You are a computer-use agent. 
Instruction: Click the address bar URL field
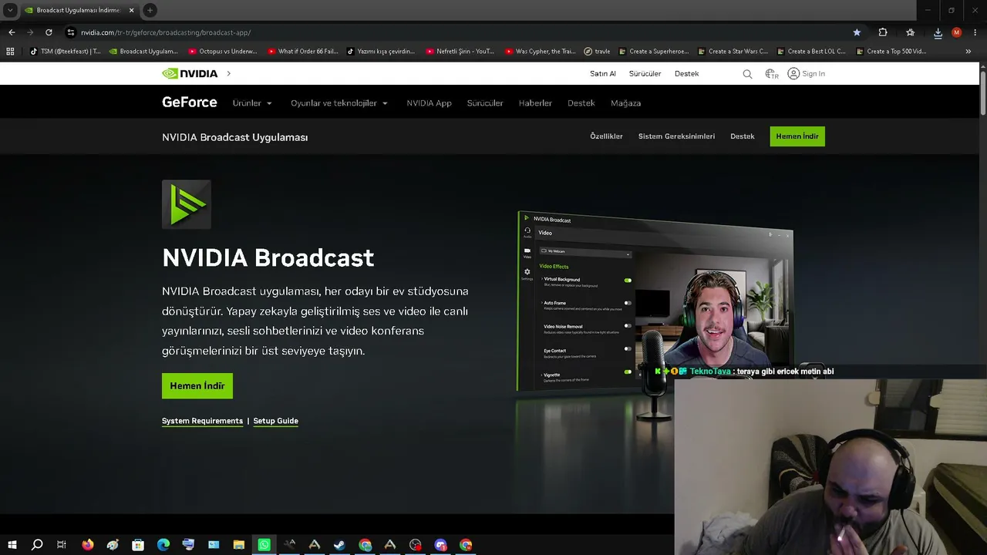tap(455, 32)
